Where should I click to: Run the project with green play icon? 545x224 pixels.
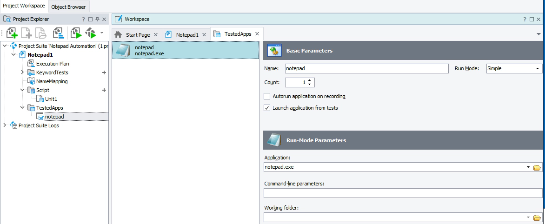76,33
